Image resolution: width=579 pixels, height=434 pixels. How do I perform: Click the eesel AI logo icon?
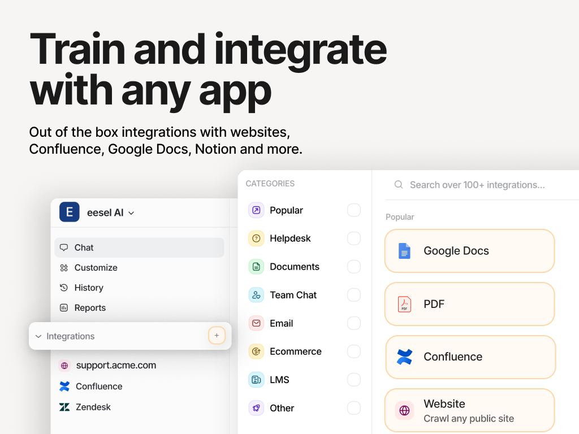point(69,212)
